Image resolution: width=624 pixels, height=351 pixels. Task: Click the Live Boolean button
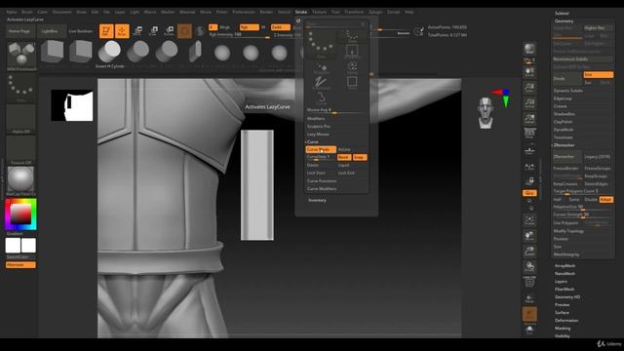(x=80, y=31)
